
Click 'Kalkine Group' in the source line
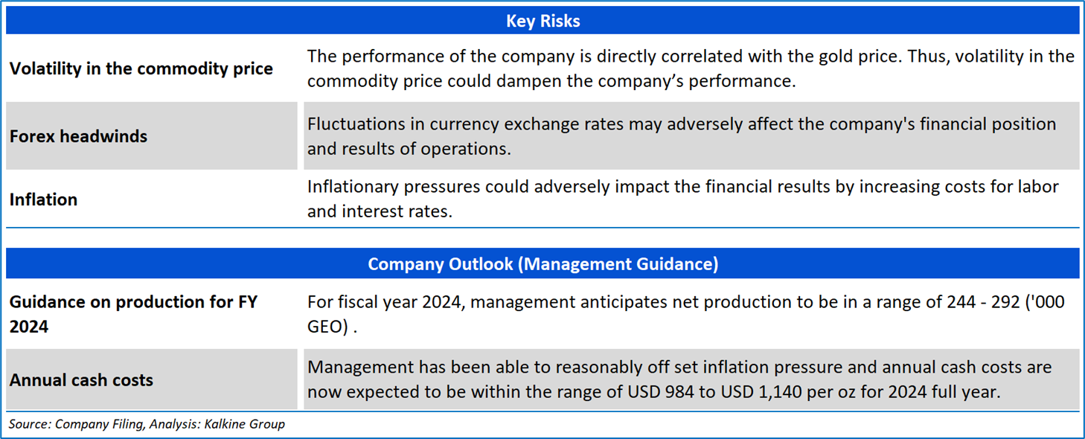[x=248, y=425]
